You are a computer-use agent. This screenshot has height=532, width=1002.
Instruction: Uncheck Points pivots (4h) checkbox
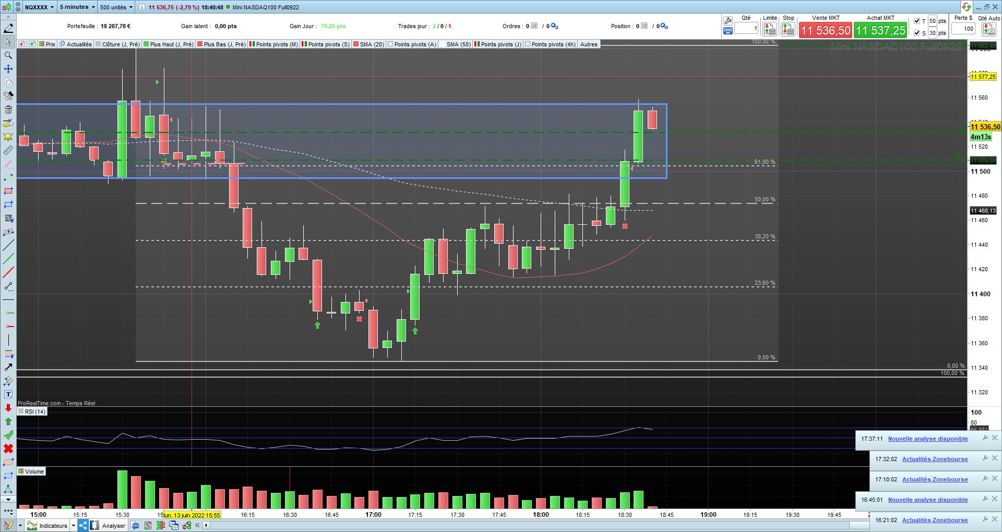coord(528,44)
